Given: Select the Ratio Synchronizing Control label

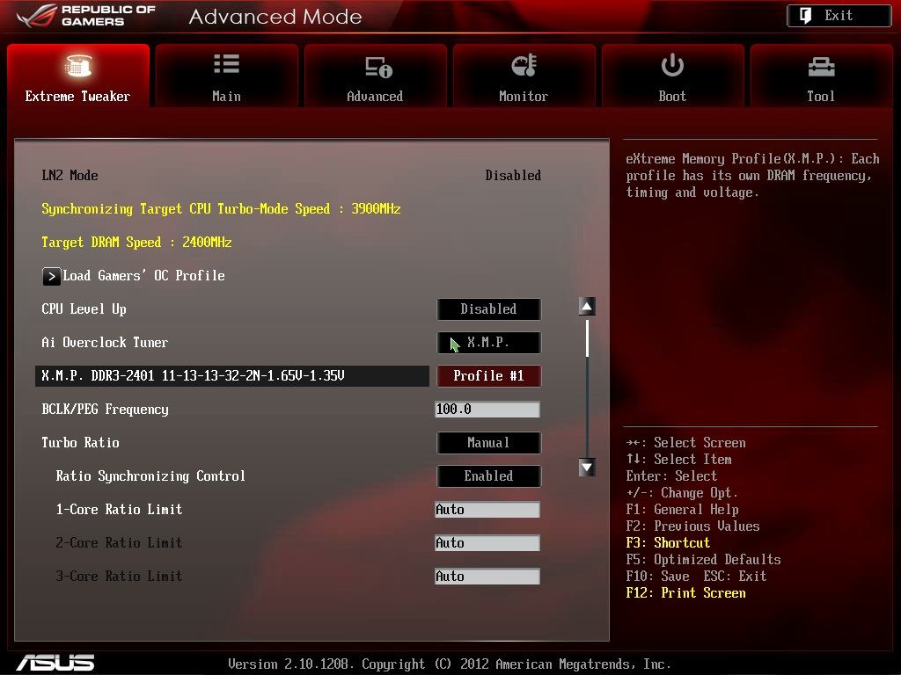Looking at the screenshot, I should [150, 476].
